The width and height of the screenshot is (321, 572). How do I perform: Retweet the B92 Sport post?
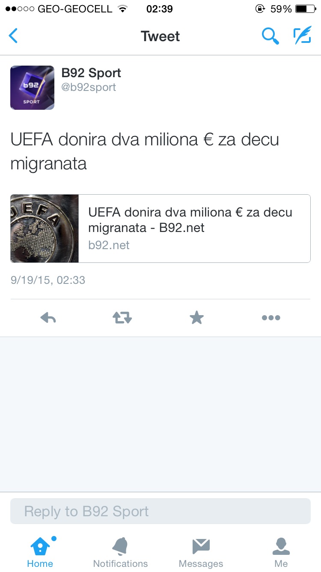coord(122,318)
